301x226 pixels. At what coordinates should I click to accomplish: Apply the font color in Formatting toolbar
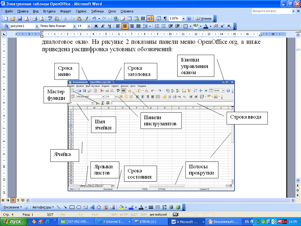(x=206, y=26)
